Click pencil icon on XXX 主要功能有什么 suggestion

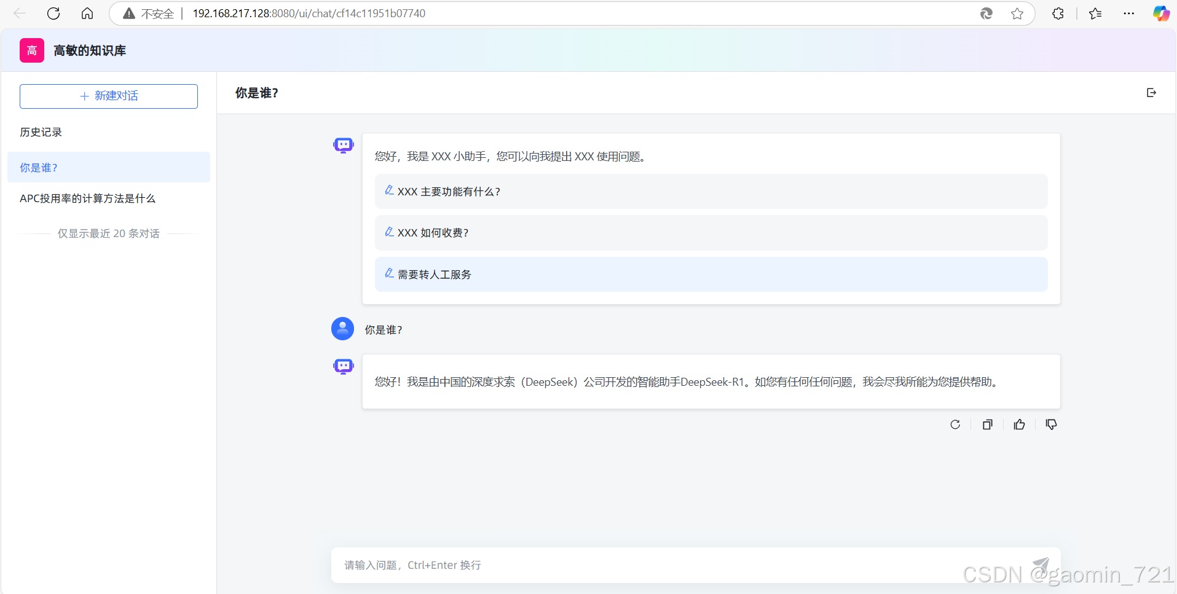pyautogui.click(x=389, y=190)
